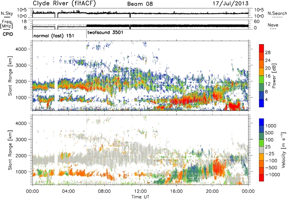
Task: Click the gray segment of Velocity colorbar
Action: point(262,150)
